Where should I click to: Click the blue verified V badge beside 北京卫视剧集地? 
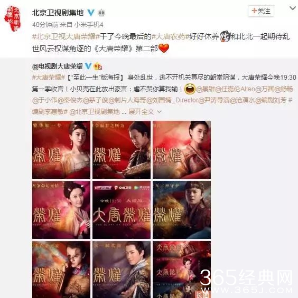tap(91, 13)
